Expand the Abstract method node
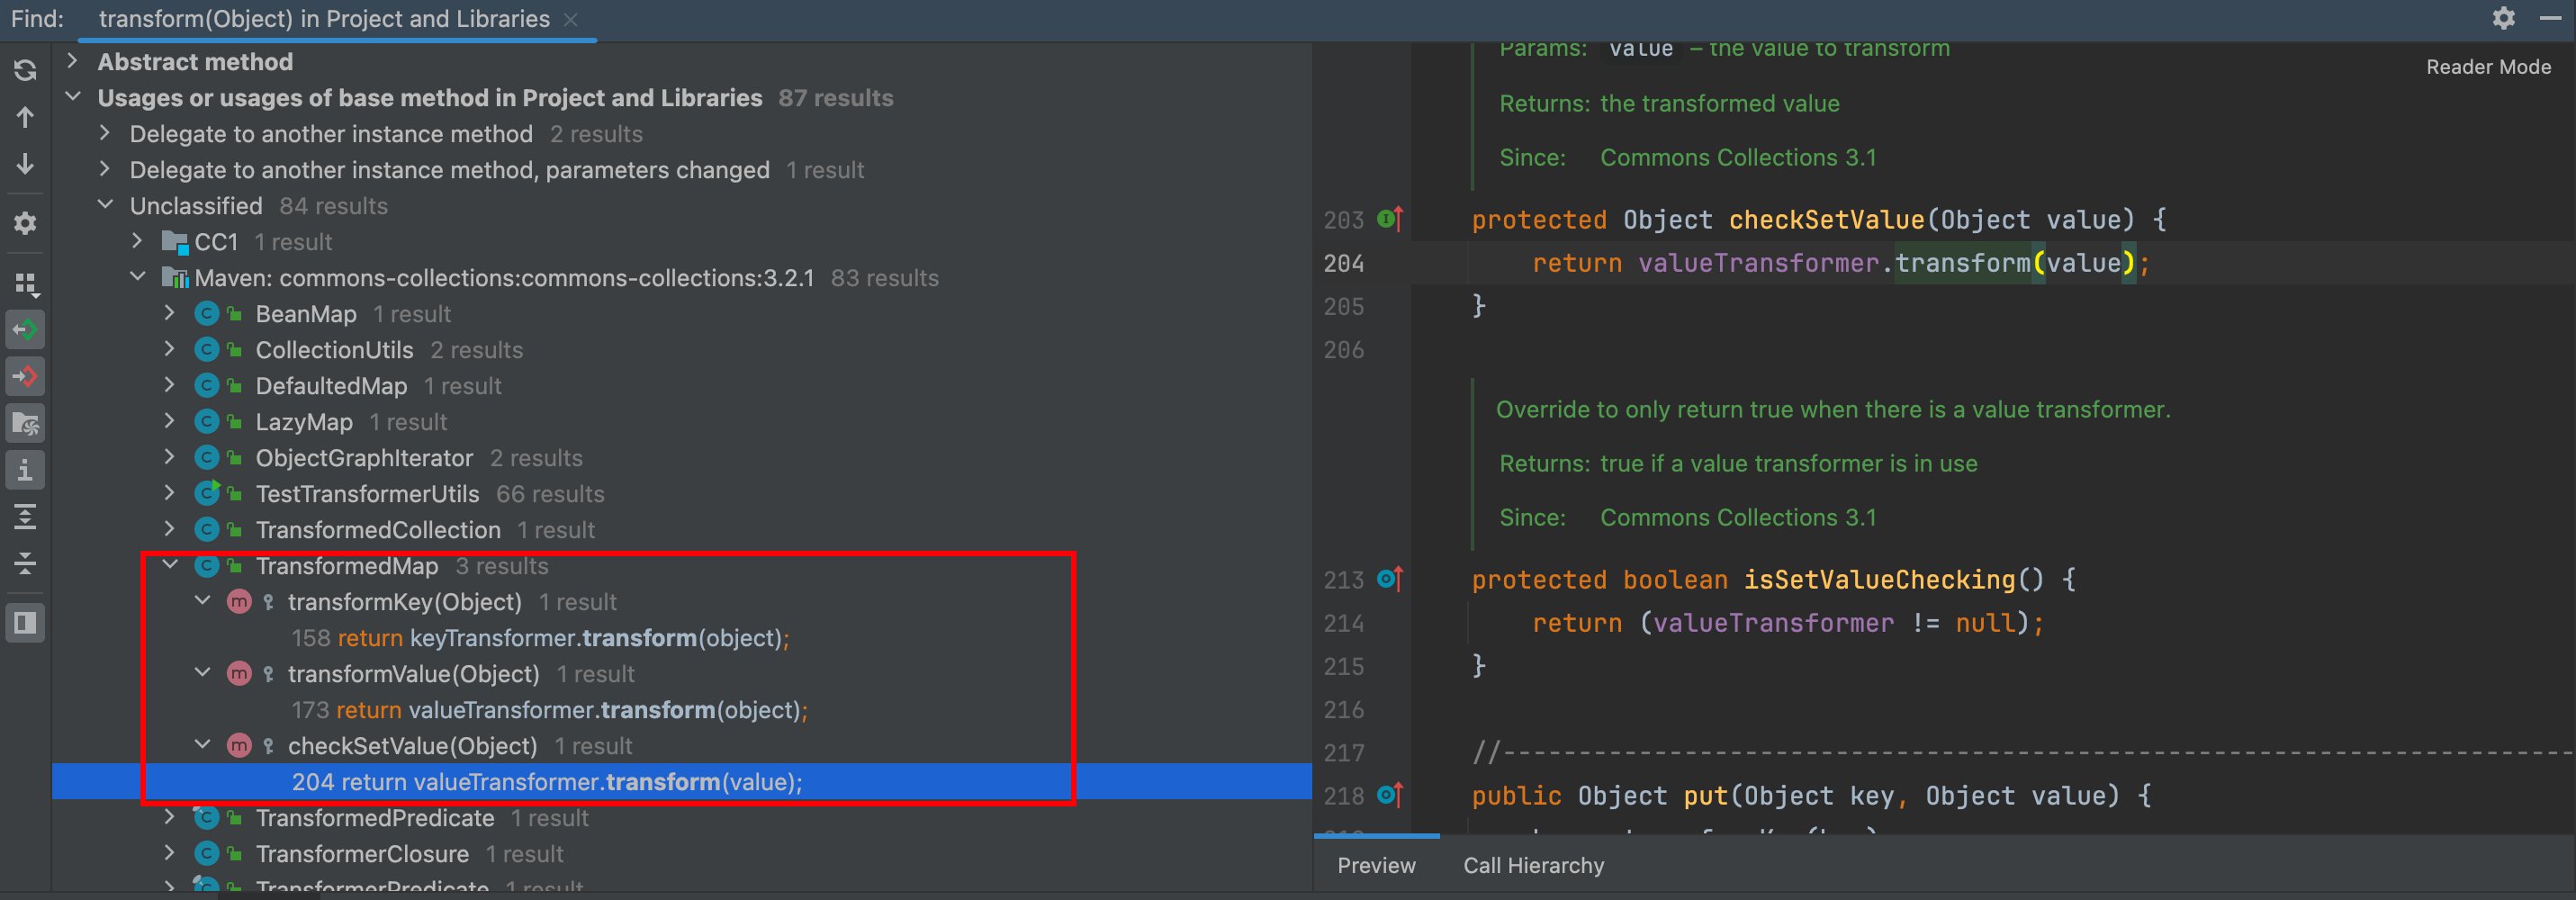Image resolution: width=2576 pixels, height=900 pixels. [72, 61]
